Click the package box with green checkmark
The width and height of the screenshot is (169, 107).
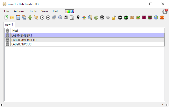tap(138, 17)
